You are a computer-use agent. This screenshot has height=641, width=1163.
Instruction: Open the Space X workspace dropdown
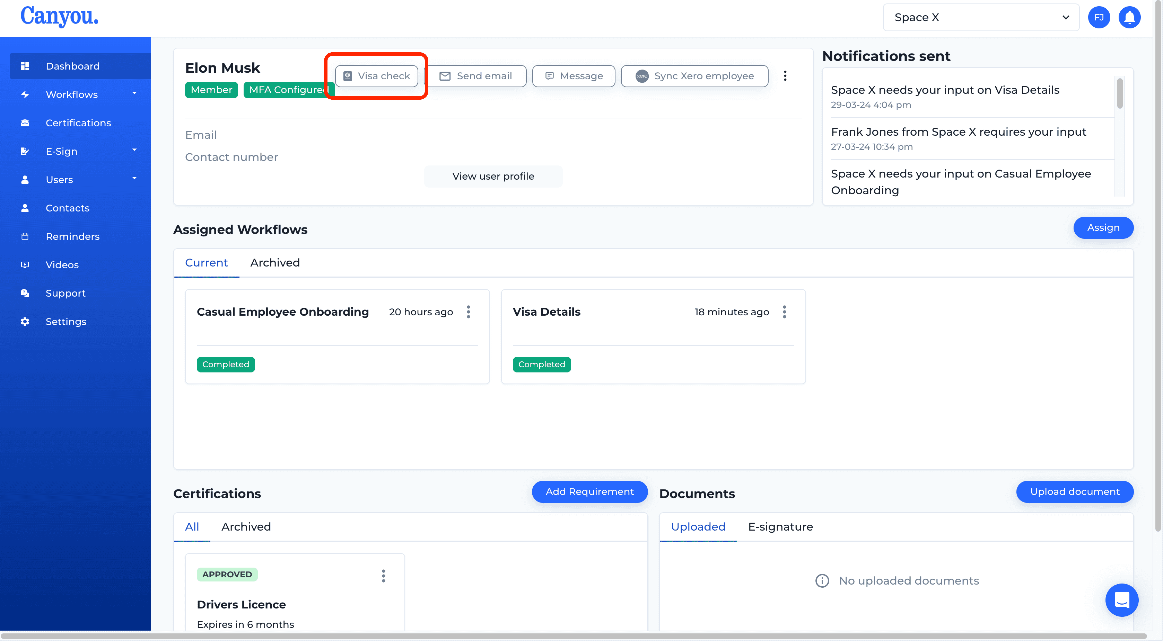(x=981, y=18)
